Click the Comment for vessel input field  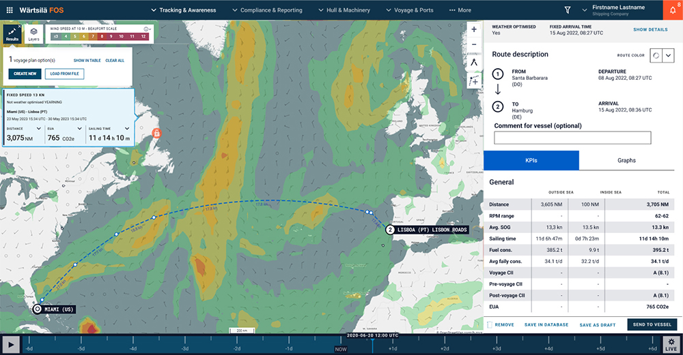[572, 138]
